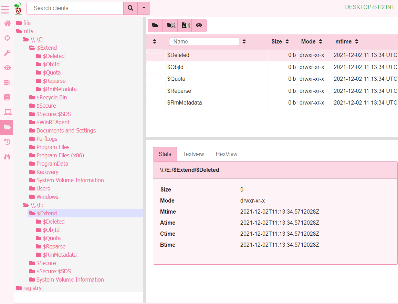Recursively download folder with the download-R icon
Viewport: 398px width, 304px height.
click(185, 25)
